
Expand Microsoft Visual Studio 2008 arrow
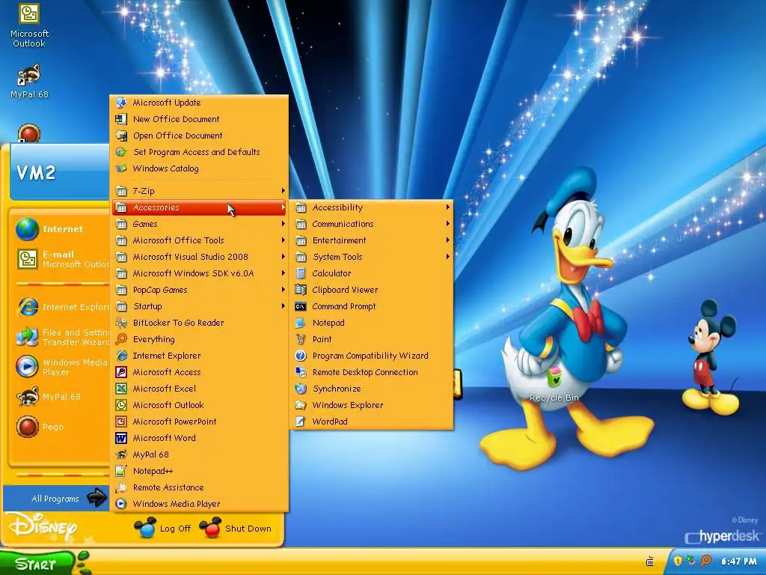point(283,257)
